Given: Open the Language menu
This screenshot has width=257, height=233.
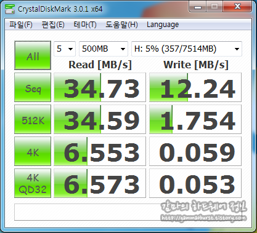Looking at the screenshot, I should [163, 25].
